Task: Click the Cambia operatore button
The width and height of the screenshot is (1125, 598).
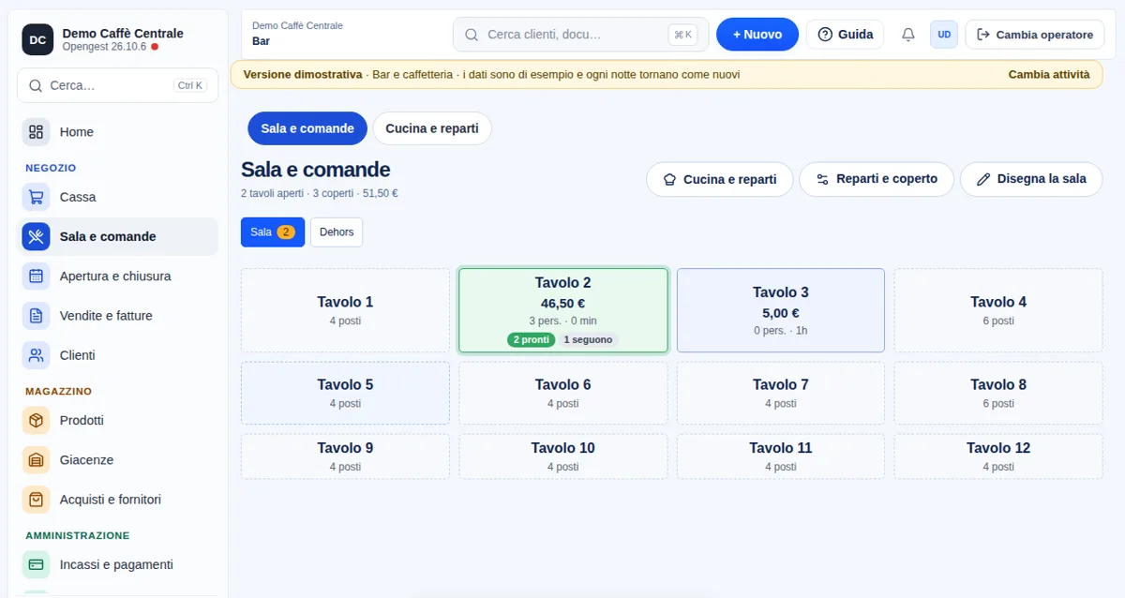Action: click(x=1035, y=35)
